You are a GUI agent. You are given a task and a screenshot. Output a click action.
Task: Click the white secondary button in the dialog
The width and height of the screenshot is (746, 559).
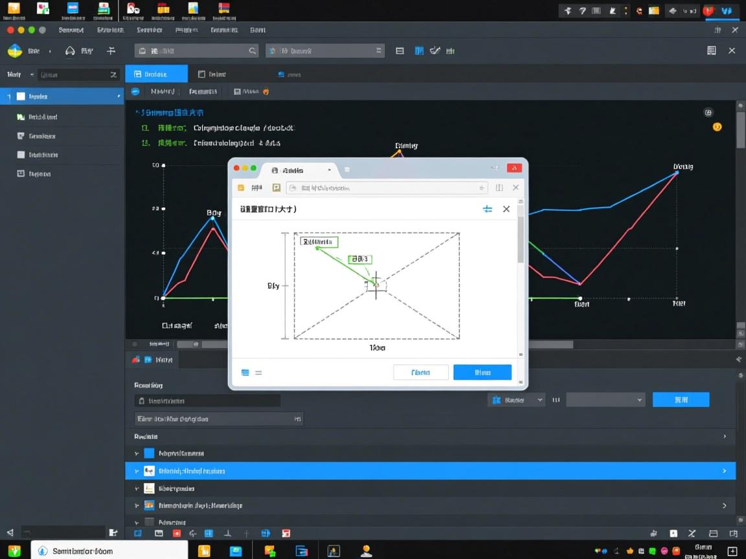[421, 372]
